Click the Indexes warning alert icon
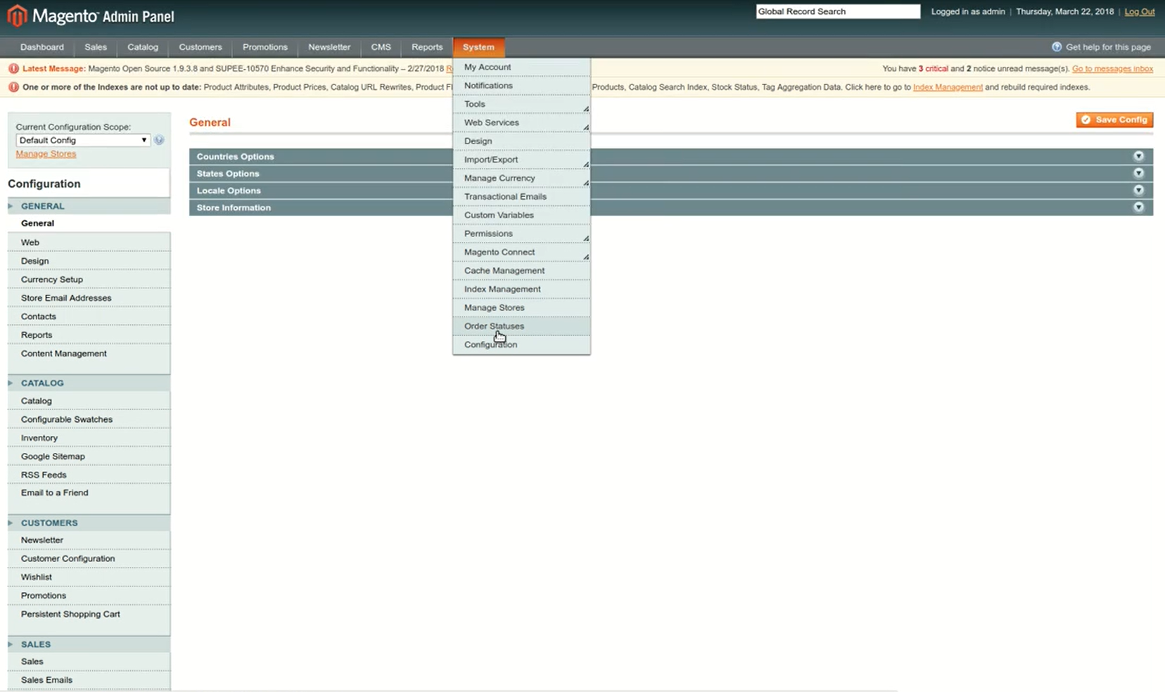 pos(13,87)
